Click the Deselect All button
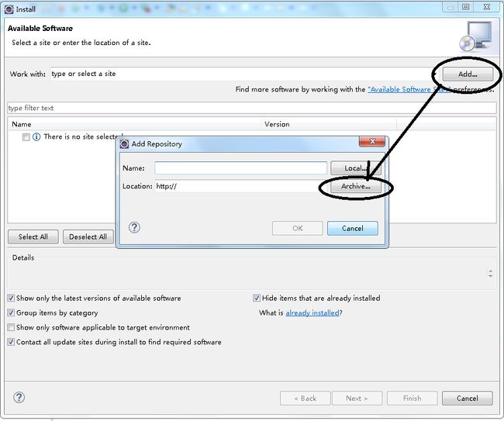Image resolution: width=504 pixels, height=421 pixels. coord(88,236)
